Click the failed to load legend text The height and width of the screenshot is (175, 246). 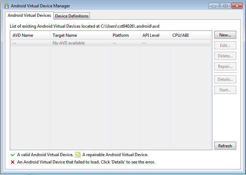coord(86,162)
